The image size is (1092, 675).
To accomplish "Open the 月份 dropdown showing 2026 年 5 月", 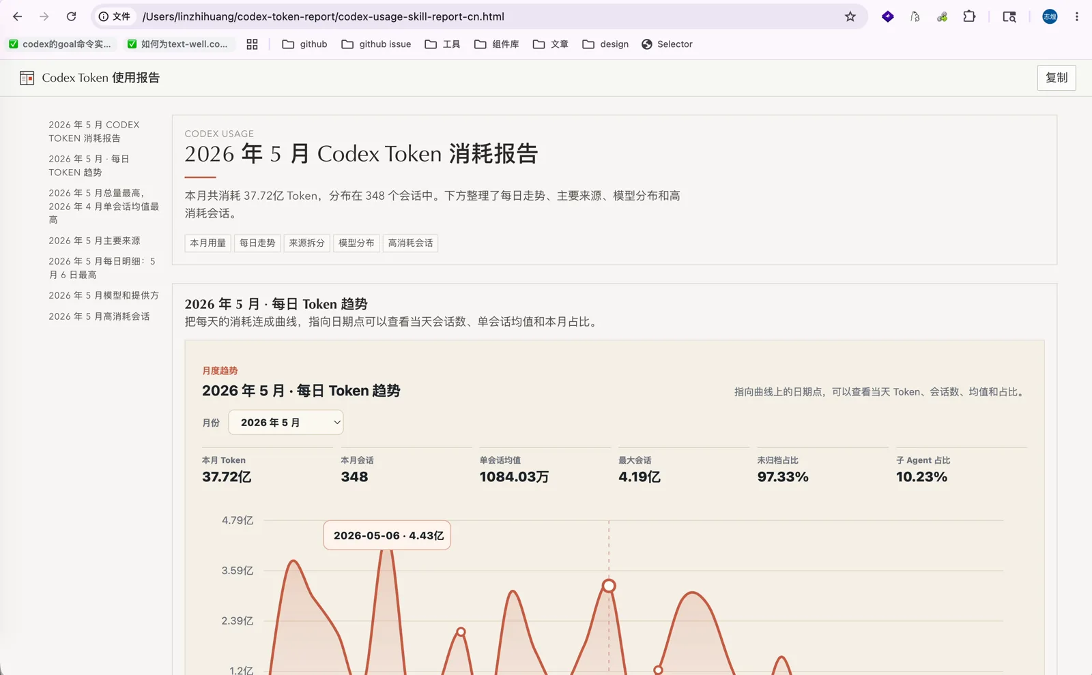I will click(x=286, y=422).
